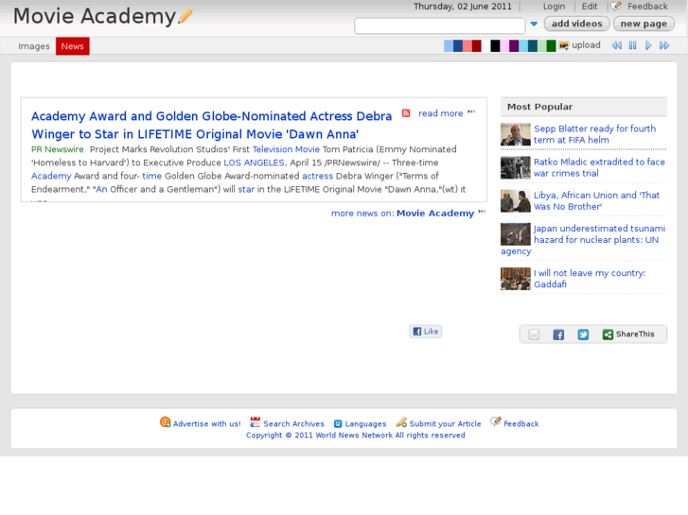Select the salmon pink color swatch
The image size is (688, 515).
click(467, 46)
